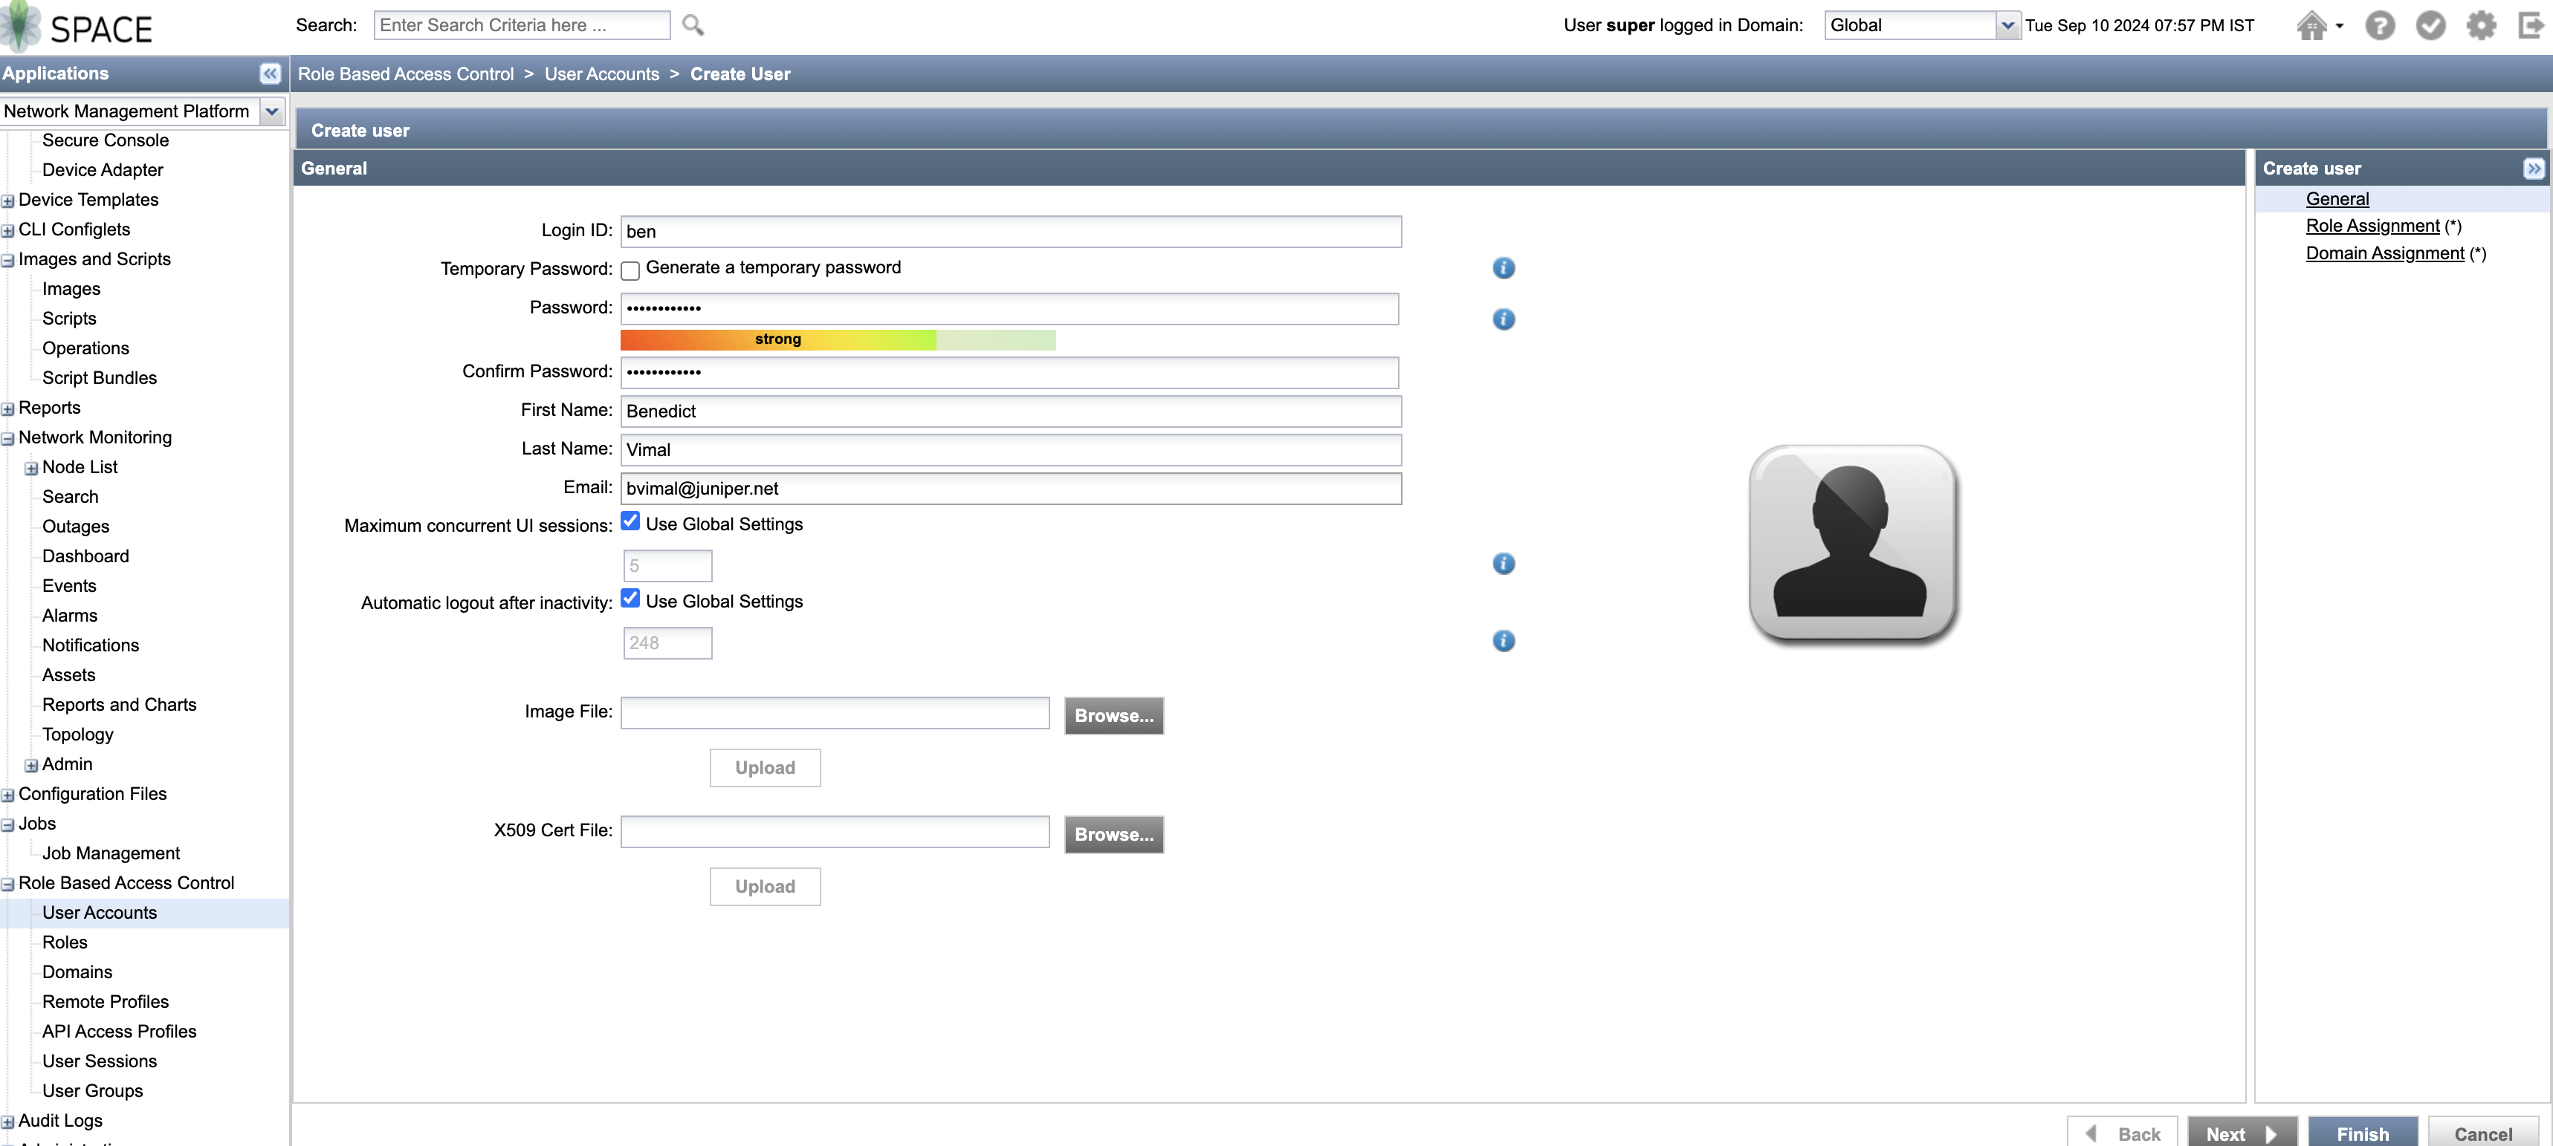Open Network Management Platform application dropdown
Screen dimensions: 2553x1146
(271, 112)
